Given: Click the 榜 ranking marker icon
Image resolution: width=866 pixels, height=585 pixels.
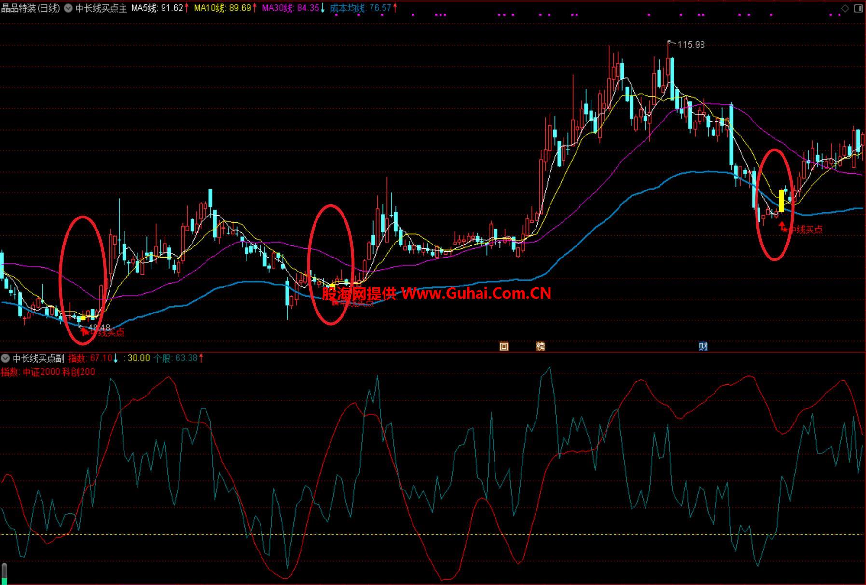Looking at the screenshot, I should pos(540,346).
